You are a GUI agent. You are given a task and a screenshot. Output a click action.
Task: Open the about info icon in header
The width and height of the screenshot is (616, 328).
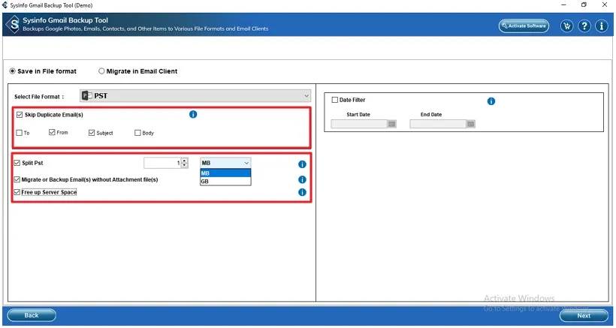point(602,26)
